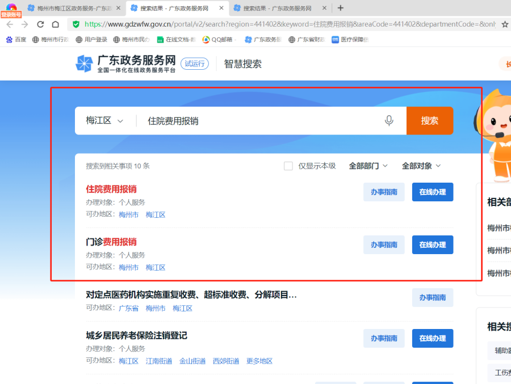Click the 广东政务服务网 site logo
The height and width of the screenshot is (384, 511).
point(126,64)
